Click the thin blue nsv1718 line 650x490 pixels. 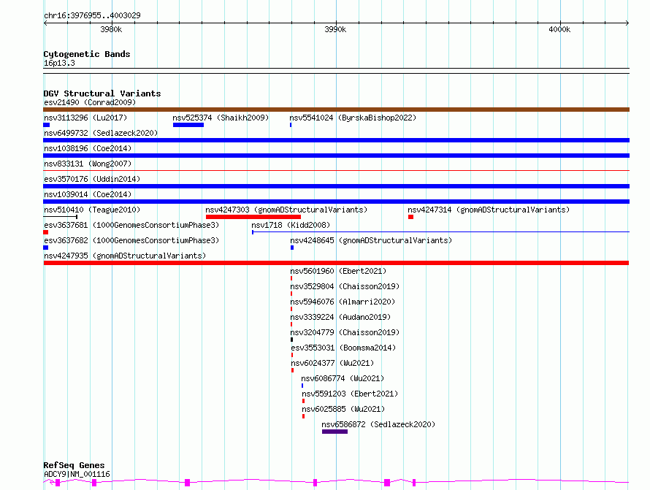pyautogui.click(x=440, y=231)
